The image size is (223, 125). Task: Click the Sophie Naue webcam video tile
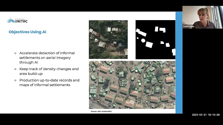[x=203, y=17]
